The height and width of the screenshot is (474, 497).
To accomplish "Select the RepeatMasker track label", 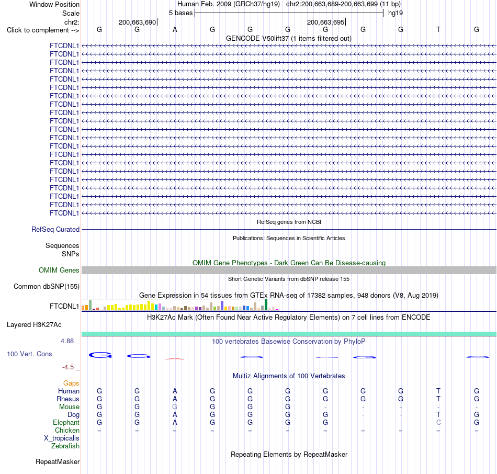I will pos(58,461).
